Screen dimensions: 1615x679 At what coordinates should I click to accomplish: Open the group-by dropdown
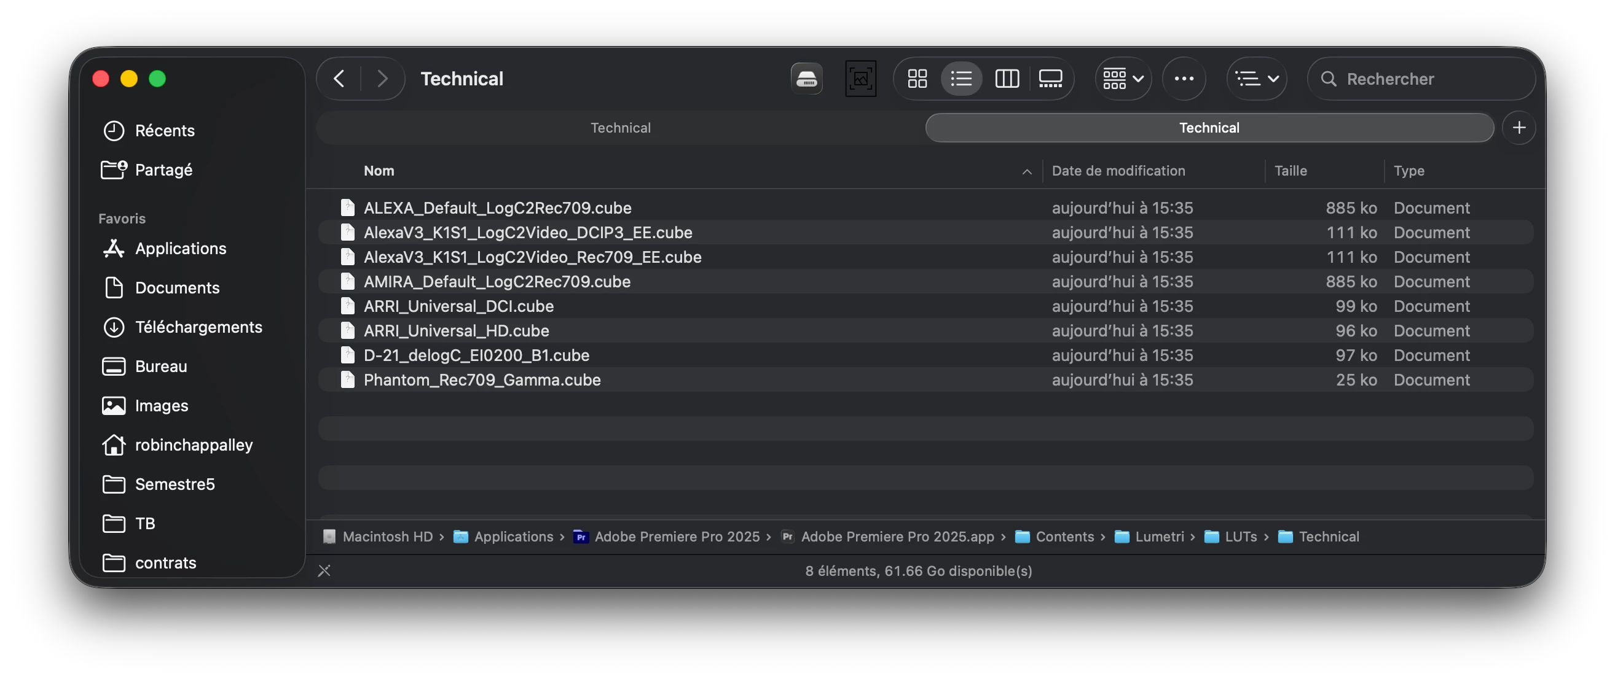click(1123, 79)
